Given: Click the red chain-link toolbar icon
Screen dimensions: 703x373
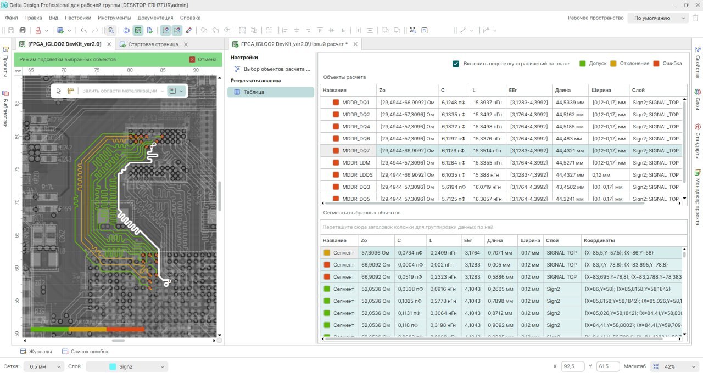Looking at the screenshot, I should (189, 31).
